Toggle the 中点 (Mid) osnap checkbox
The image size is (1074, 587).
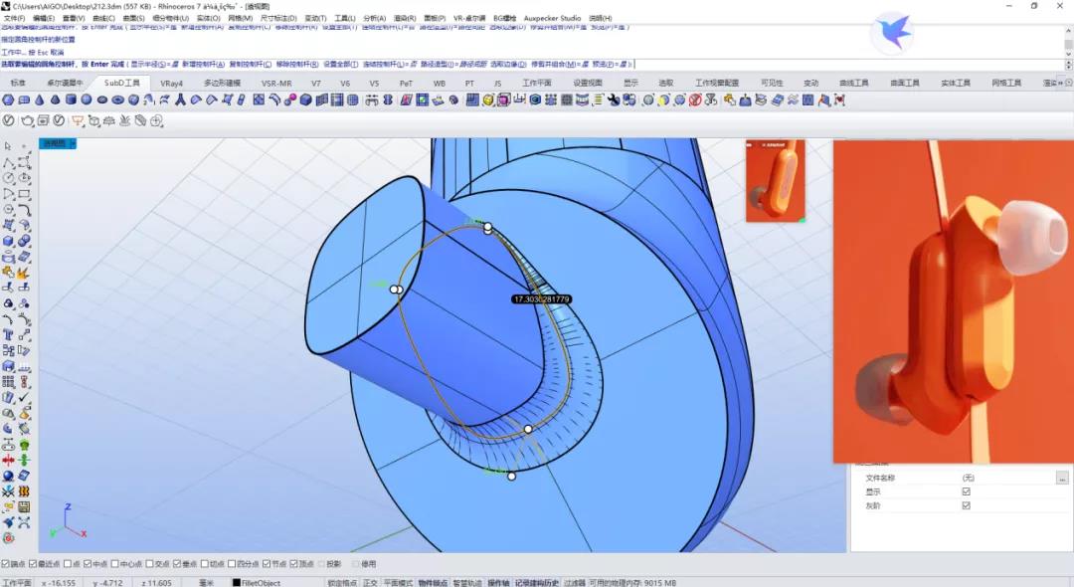click(x=87, y=564)
